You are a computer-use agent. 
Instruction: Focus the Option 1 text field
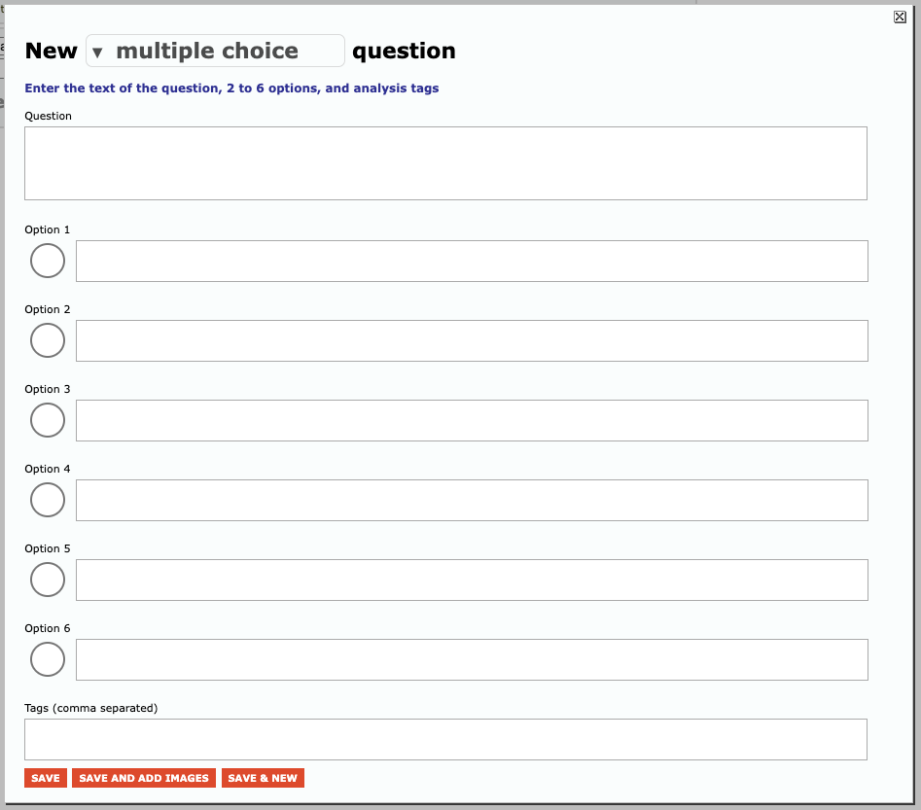pos(472,261)
